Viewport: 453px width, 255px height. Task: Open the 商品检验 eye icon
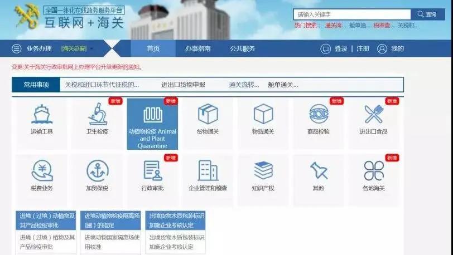click(x=319, y=114)
